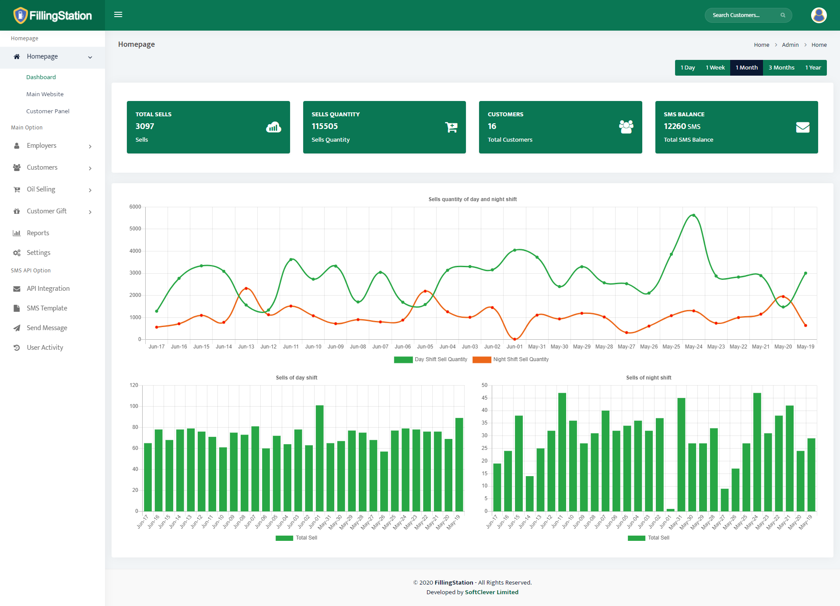
Task: Open the Customer Panel page
Action: click(48, 111)
